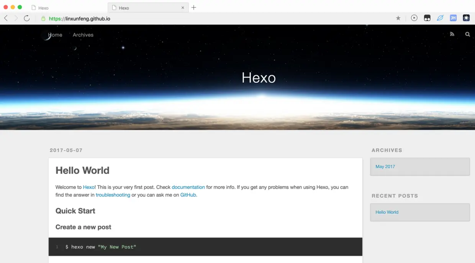Image resolution: width=475 pixels, height=263 pixels.
Task: Click the circled play button extension icon
Action: pos(414,18)
